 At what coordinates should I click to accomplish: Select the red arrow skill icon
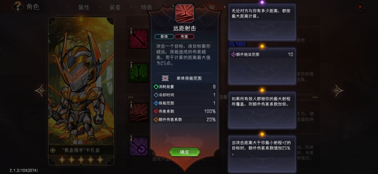click(x=139, y=39)
